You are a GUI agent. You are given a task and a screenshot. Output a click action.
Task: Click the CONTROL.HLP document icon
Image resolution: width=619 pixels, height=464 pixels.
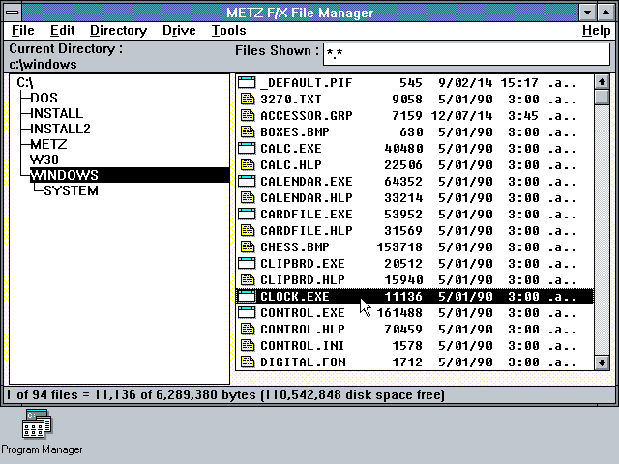click(248, 329)
